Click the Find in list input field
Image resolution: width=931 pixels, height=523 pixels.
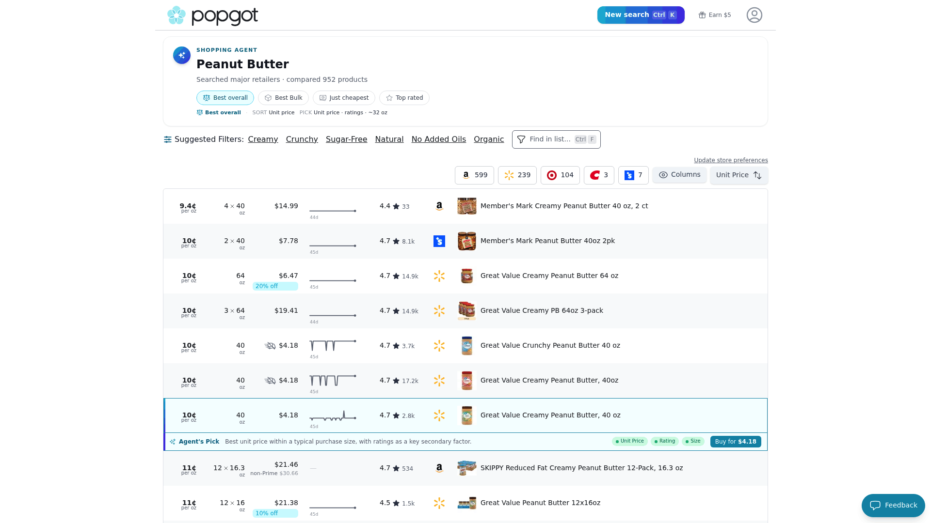click(x=556, y=139)
